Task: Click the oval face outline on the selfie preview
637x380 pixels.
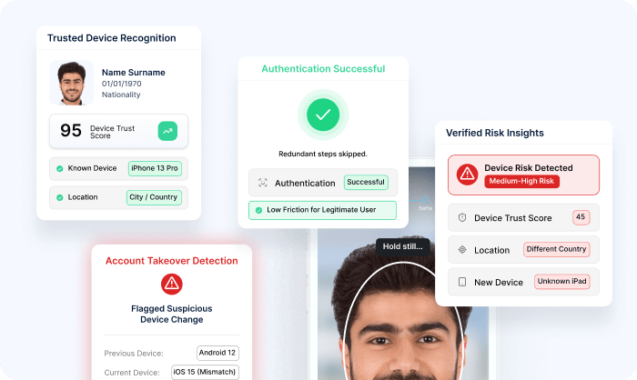Action: (403, 321)
